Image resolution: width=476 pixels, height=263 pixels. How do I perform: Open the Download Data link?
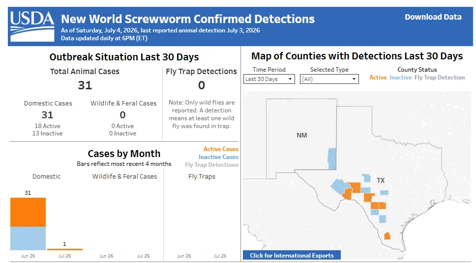433,17
